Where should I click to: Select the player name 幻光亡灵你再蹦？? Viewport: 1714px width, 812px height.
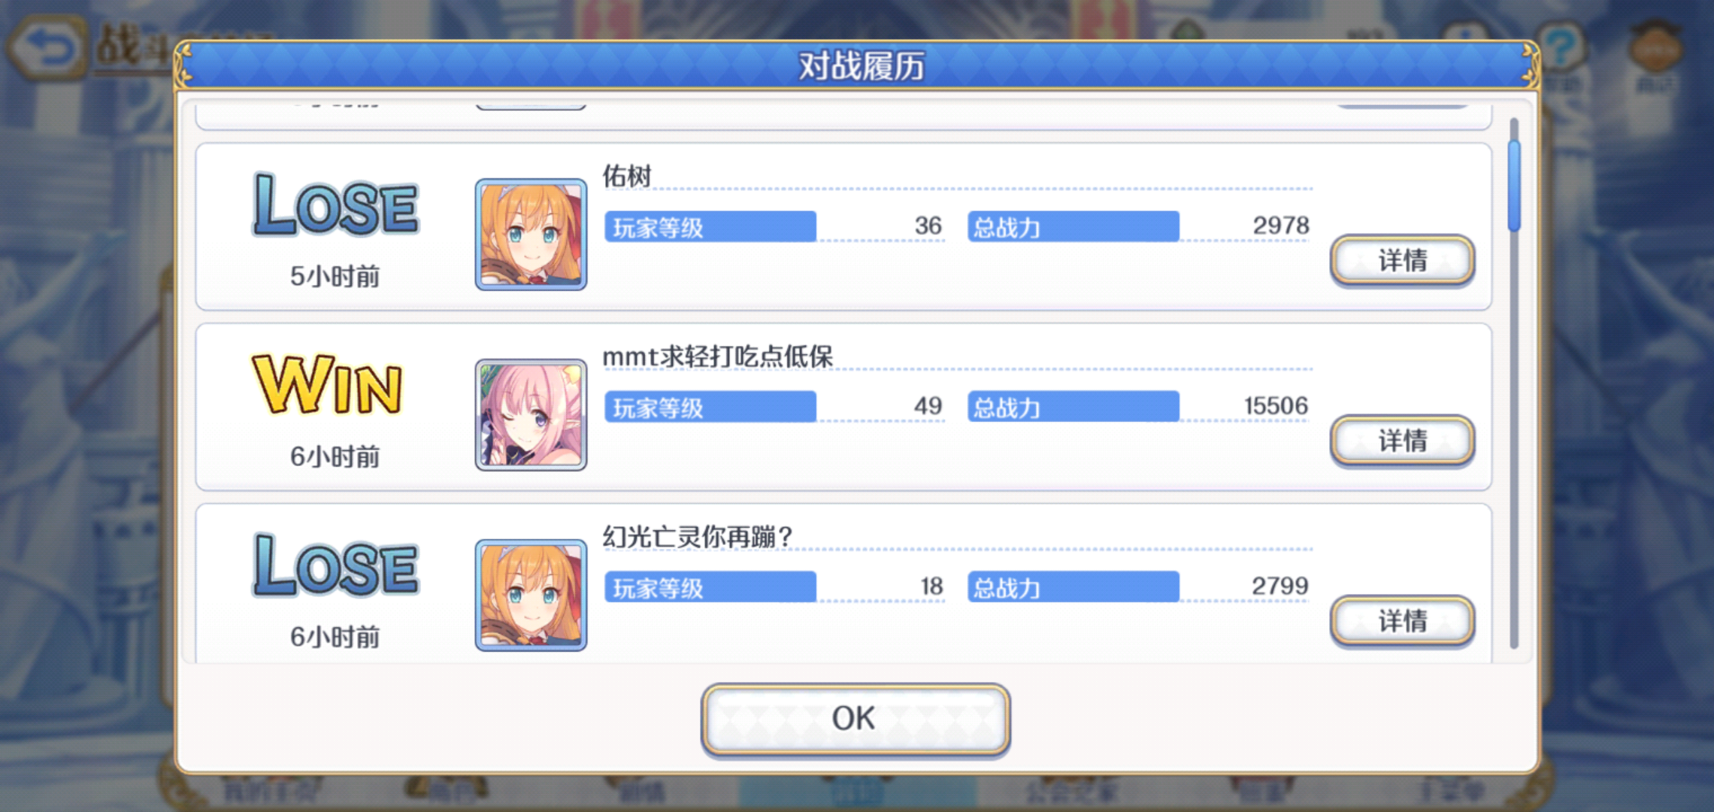pyautogui.click(x=698, y=536)
